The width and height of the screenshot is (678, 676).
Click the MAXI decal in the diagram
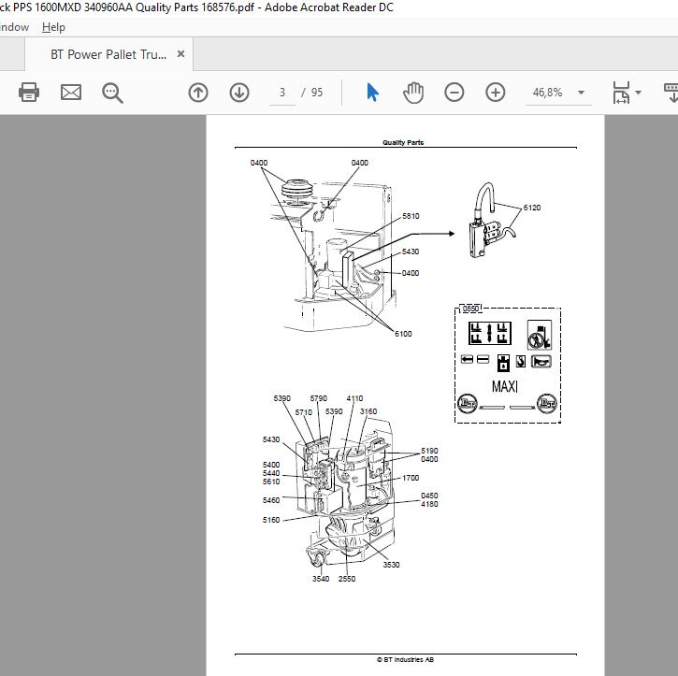(505, 386)
